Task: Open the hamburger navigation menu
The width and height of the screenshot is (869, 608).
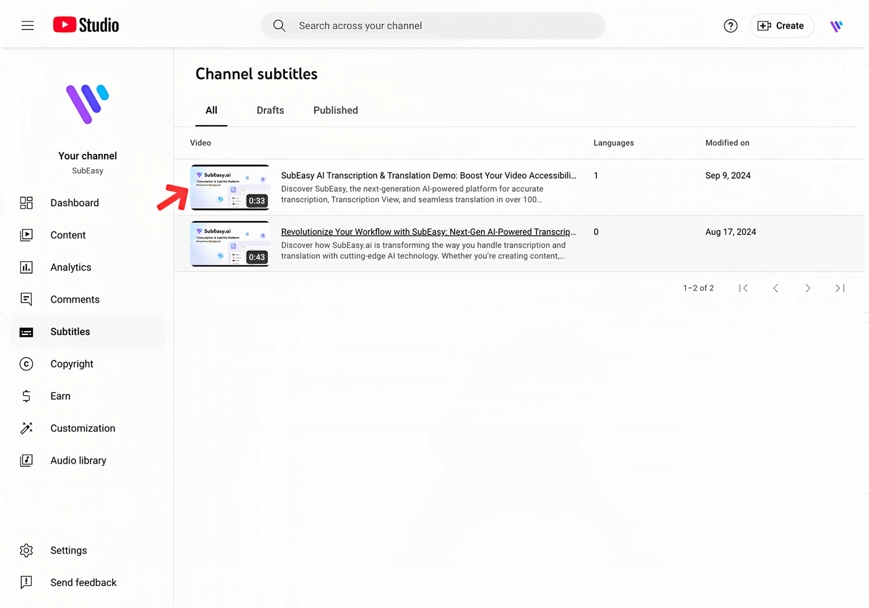Action: 27,25
